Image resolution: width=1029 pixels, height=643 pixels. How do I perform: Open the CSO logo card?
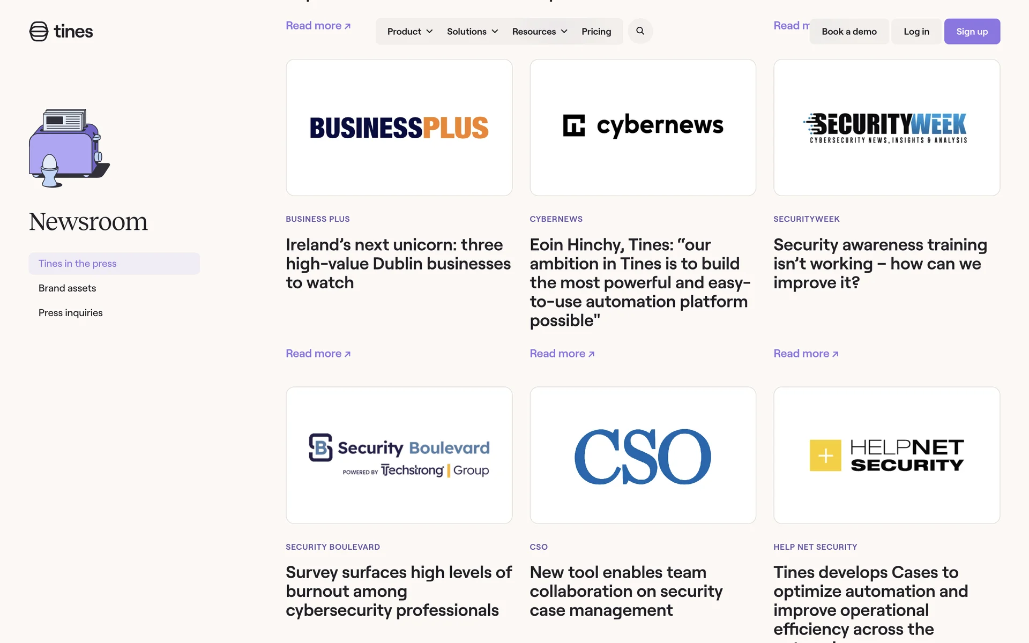pyautogui.click(x=643, y=455)
